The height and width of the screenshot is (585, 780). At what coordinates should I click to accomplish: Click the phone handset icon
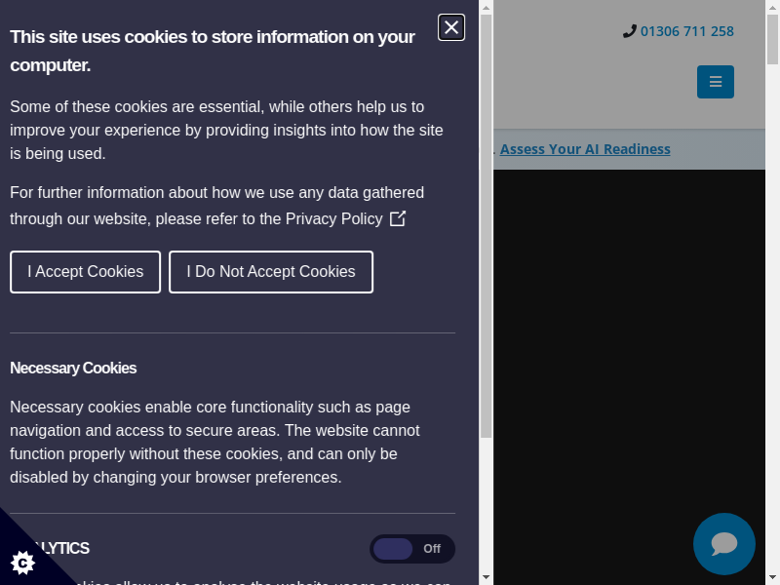pos(629,31)
